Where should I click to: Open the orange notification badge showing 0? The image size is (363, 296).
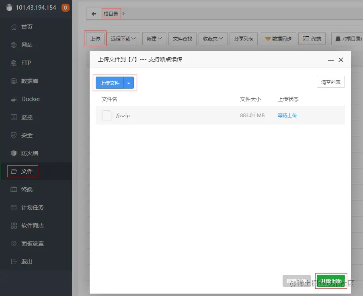65,8
